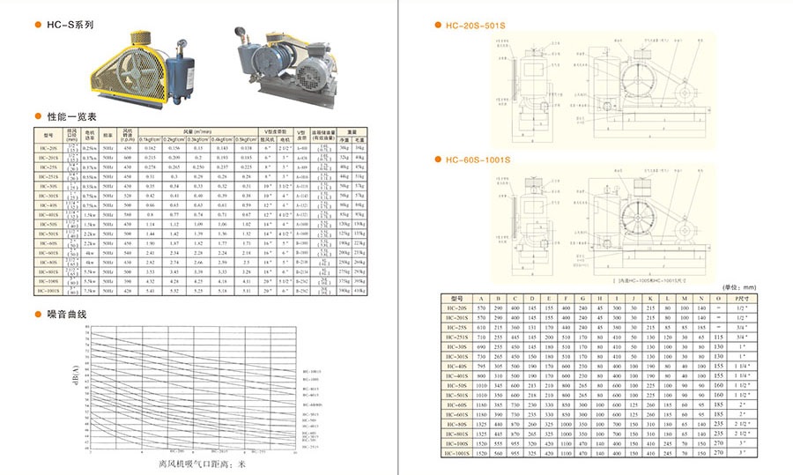
Task: Click the orange bullet beside 噪音曲线 heading
Action: point(38,314)
